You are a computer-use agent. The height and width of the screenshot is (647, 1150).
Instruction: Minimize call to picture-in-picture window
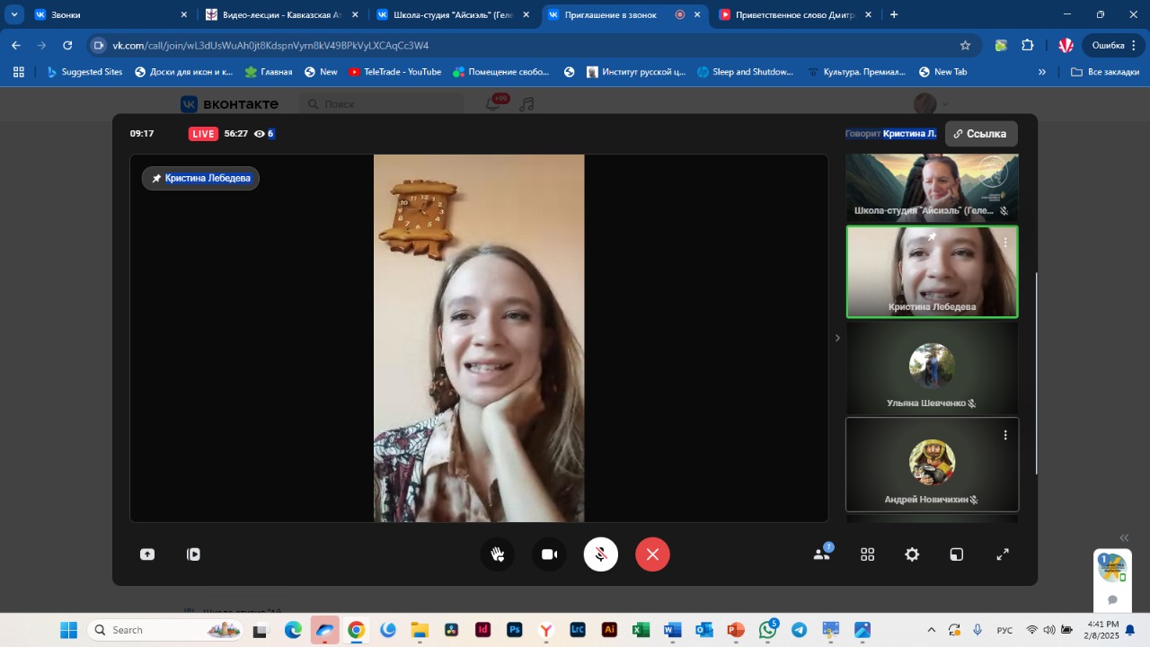tap(957, 554)
